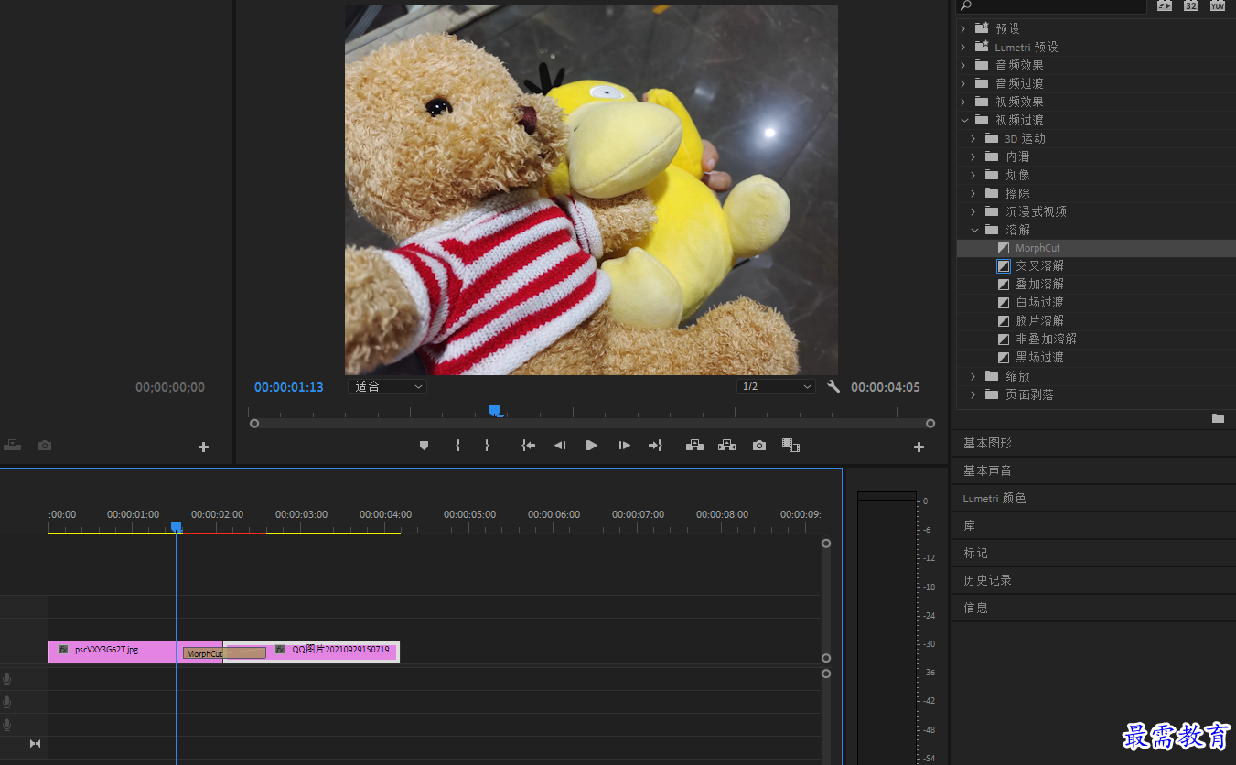Collapse the 溶解 folder chevron

pyautogui.click(x=973, y=230)
